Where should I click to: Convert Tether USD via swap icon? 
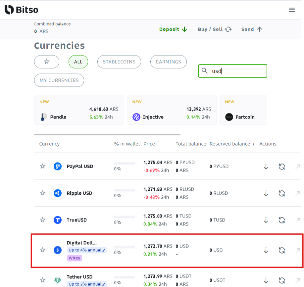[x=282, y=280]
